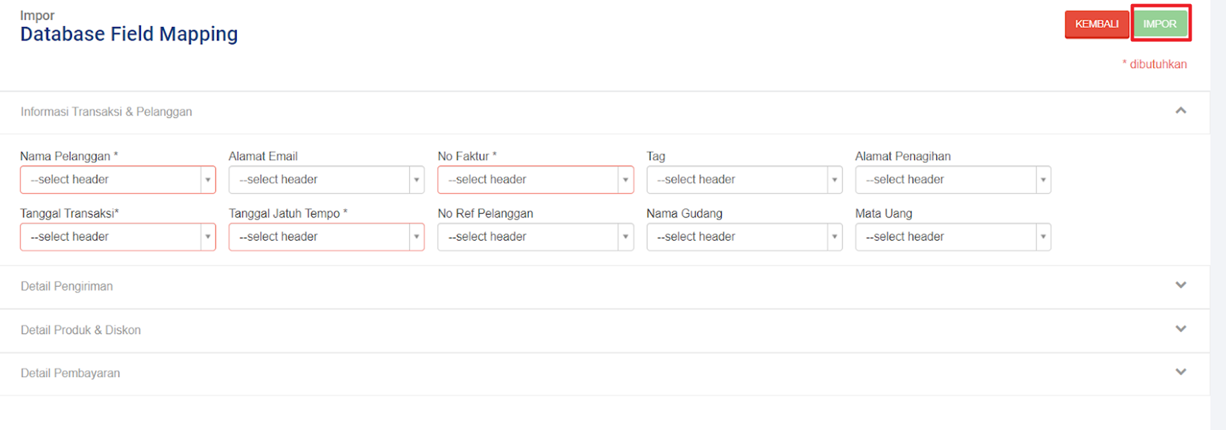Click the Detail Produk & Diskon title
Screen dimensions: 1226x430
[x=81, y=330]
